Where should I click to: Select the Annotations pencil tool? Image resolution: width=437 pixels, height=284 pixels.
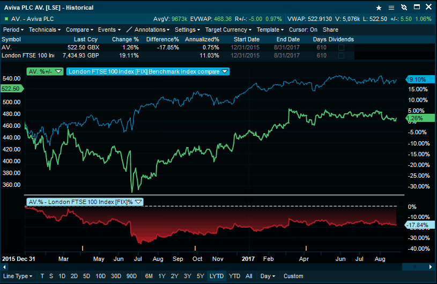point(129,30)
